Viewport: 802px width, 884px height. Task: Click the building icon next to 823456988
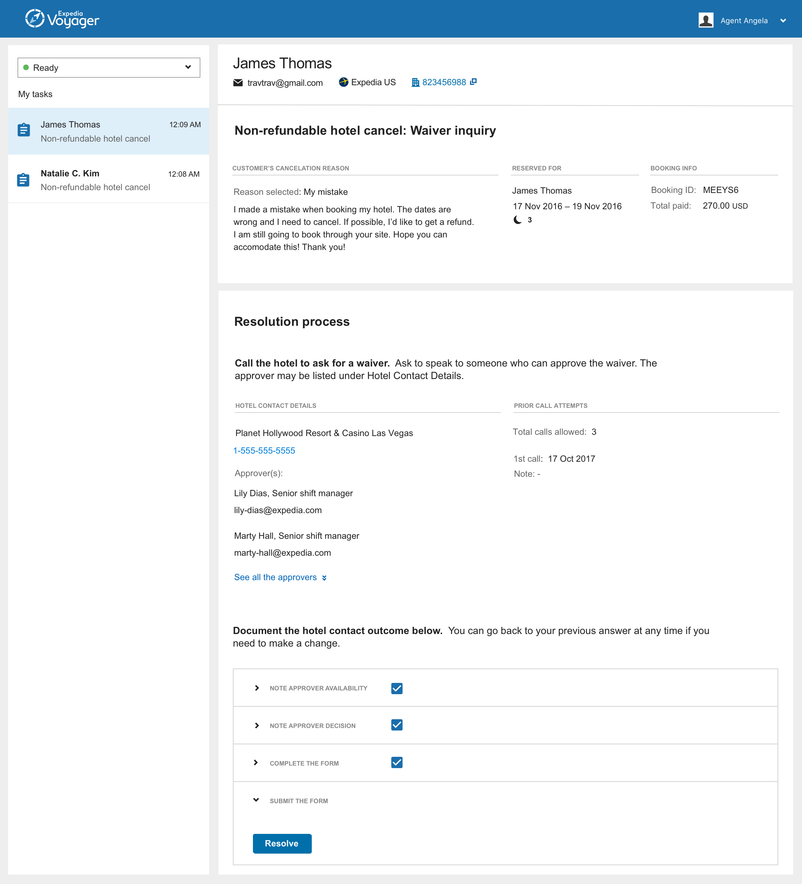pyautogui.click(x=415, y=82)
